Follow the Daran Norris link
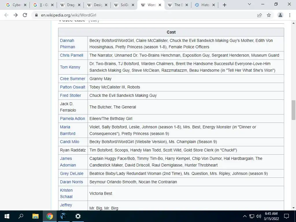296x222 pixels. tap(71, 182)
